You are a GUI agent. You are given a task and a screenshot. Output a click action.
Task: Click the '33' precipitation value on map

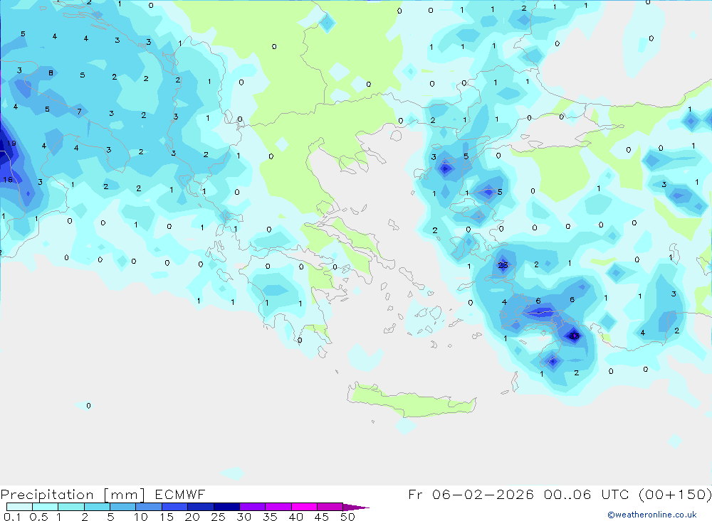[x=575, y=336]
